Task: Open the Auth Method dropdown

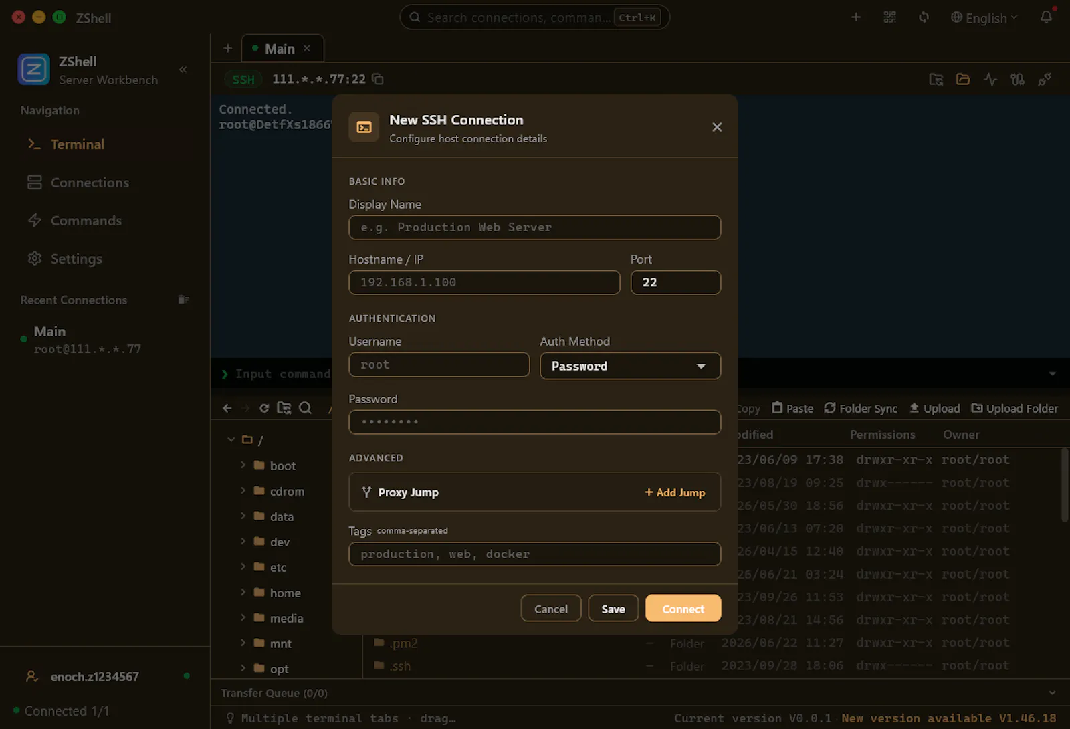Action: pyautogui.click(x=630, y=366)
